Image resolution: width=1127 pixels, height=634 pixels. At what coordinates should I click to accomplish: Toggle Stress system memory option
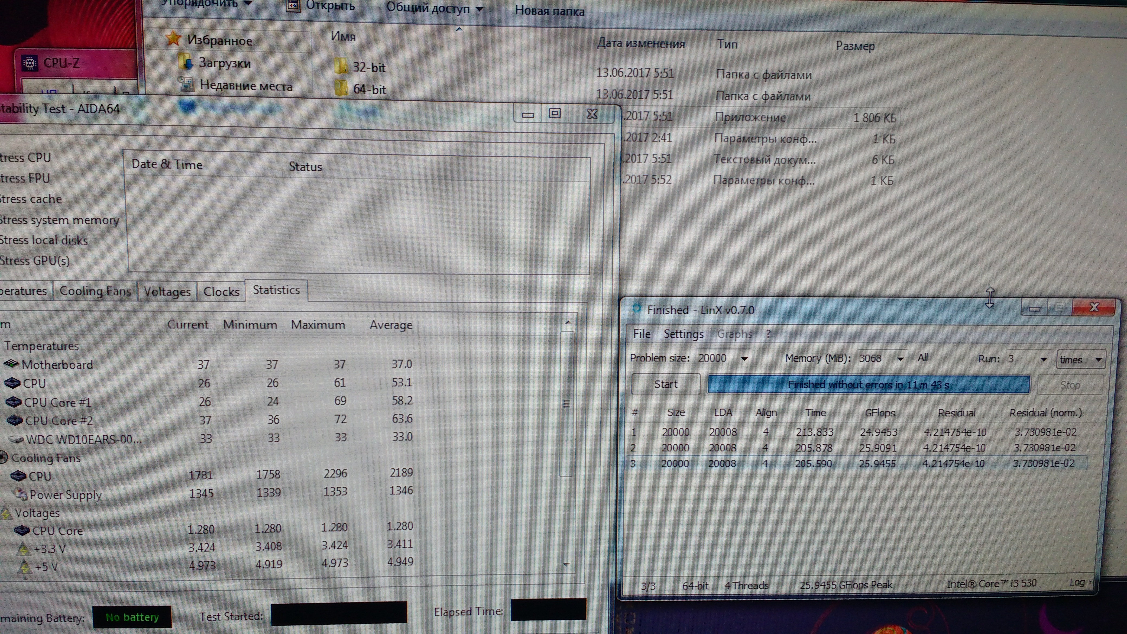tap(60, 220)
